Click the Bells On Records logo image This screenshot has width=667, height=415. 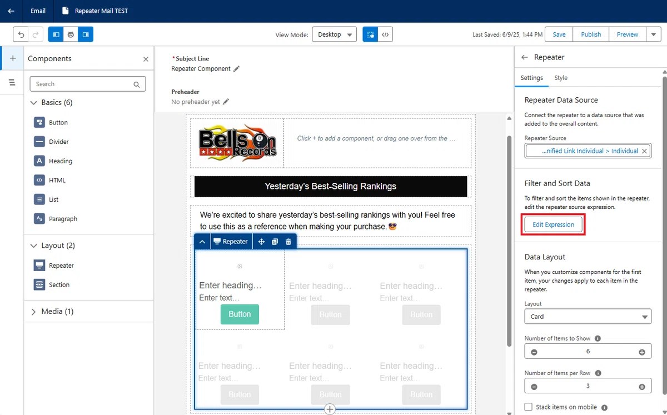click(x=237, y=142)
